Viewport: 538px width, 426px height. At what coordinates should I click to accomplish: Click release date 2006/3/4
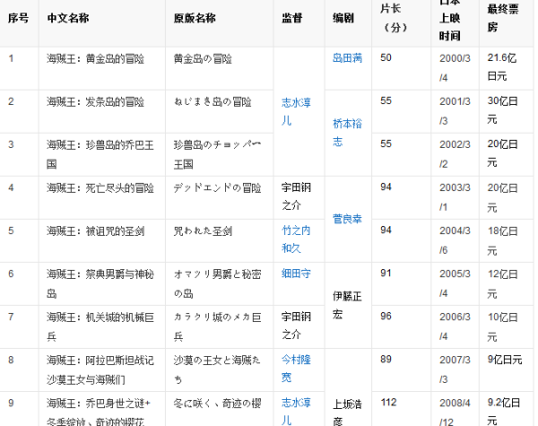[455, 326]
